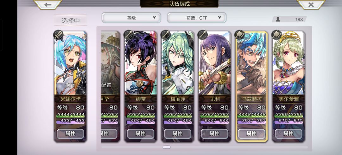Tap axe class icon on 乌兹赫拉 card
The image size is (342, 155).
[240, 35]
